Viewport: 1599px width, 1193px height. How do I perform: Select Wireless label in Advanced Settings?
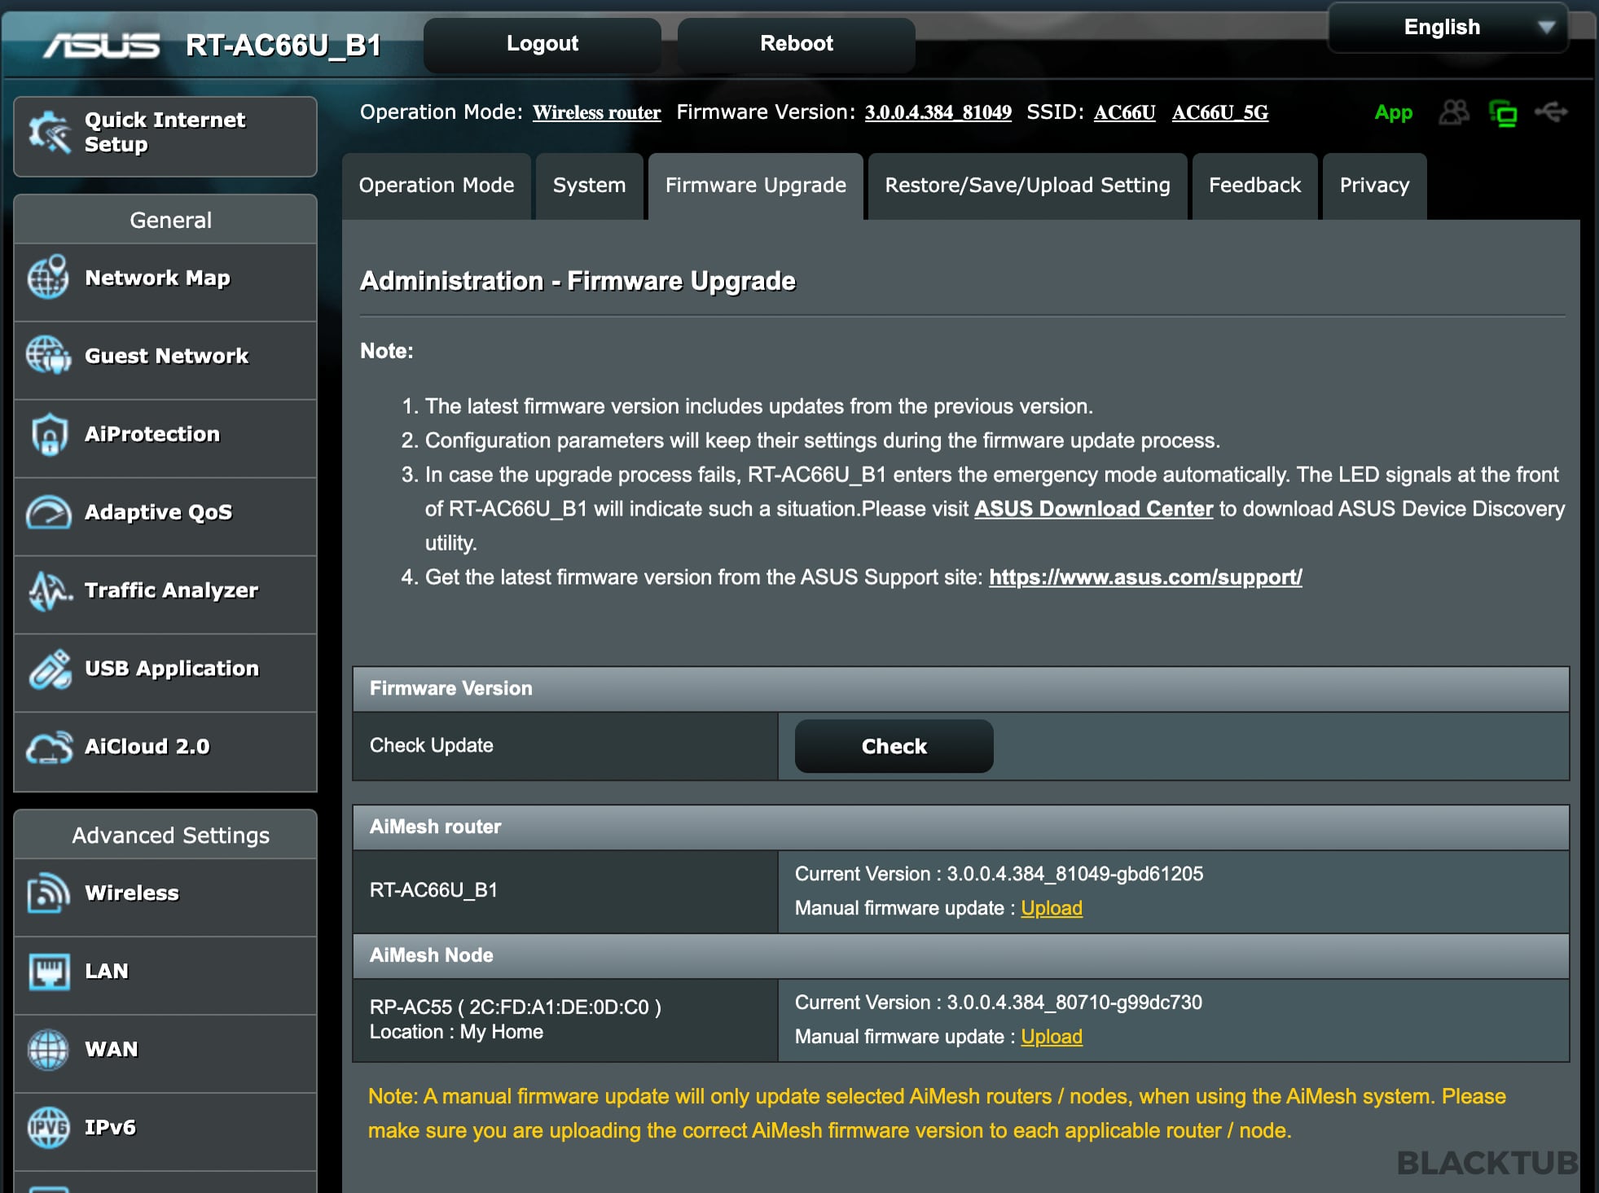coord(132,893)
